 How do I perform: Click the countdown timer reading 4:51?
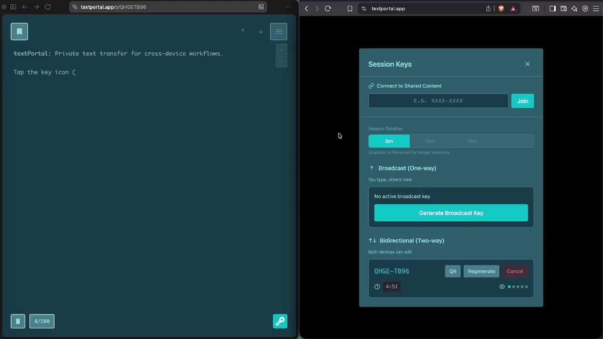coord(391,287)
